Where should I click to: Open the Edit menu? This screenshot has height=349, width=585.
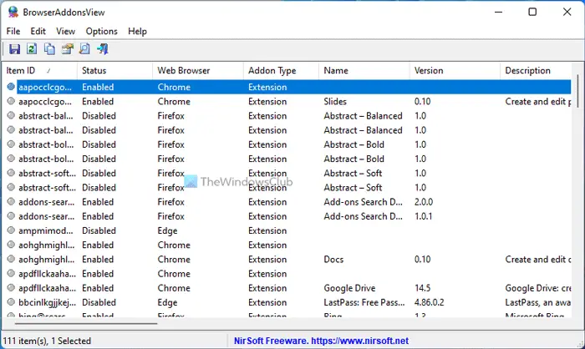point(38,32)
